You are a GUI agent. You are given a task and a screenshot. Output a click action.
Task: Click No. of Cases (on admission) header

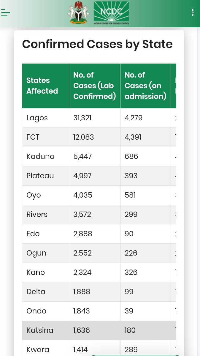coord(145,86)
